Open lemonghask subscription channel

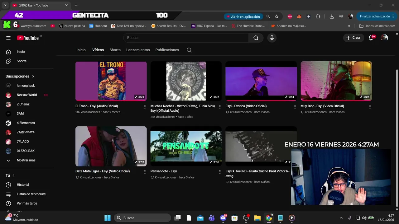pyautogui.click(x=26, y=86)
